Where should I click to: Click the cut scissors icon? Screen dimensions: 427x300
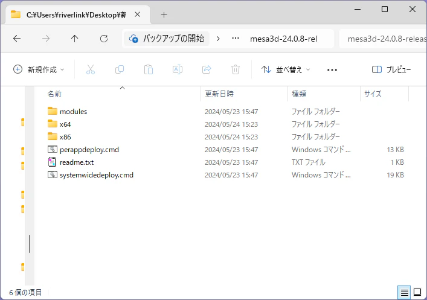91,69
